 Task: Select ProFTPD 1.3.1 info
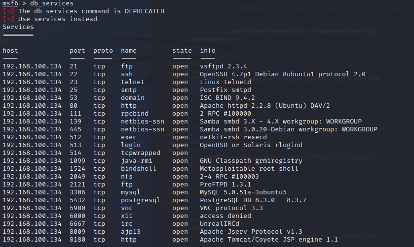[x=226, y=185]
